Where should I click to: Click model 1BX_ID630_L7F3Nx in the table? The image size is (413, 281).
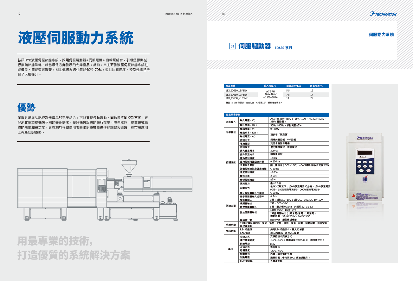236,94
